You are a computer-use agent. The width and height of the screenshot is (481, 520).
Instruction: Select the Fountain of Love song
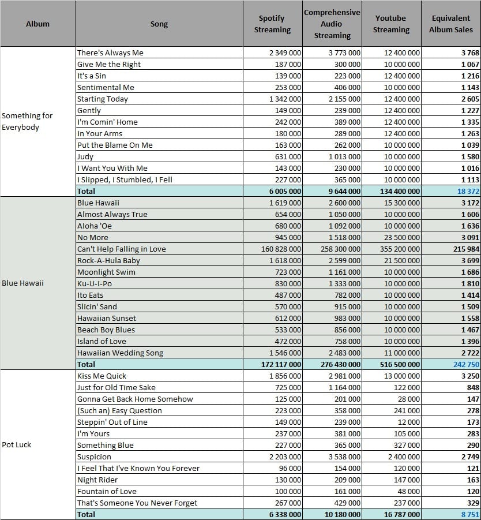click(x=159, y=491)
